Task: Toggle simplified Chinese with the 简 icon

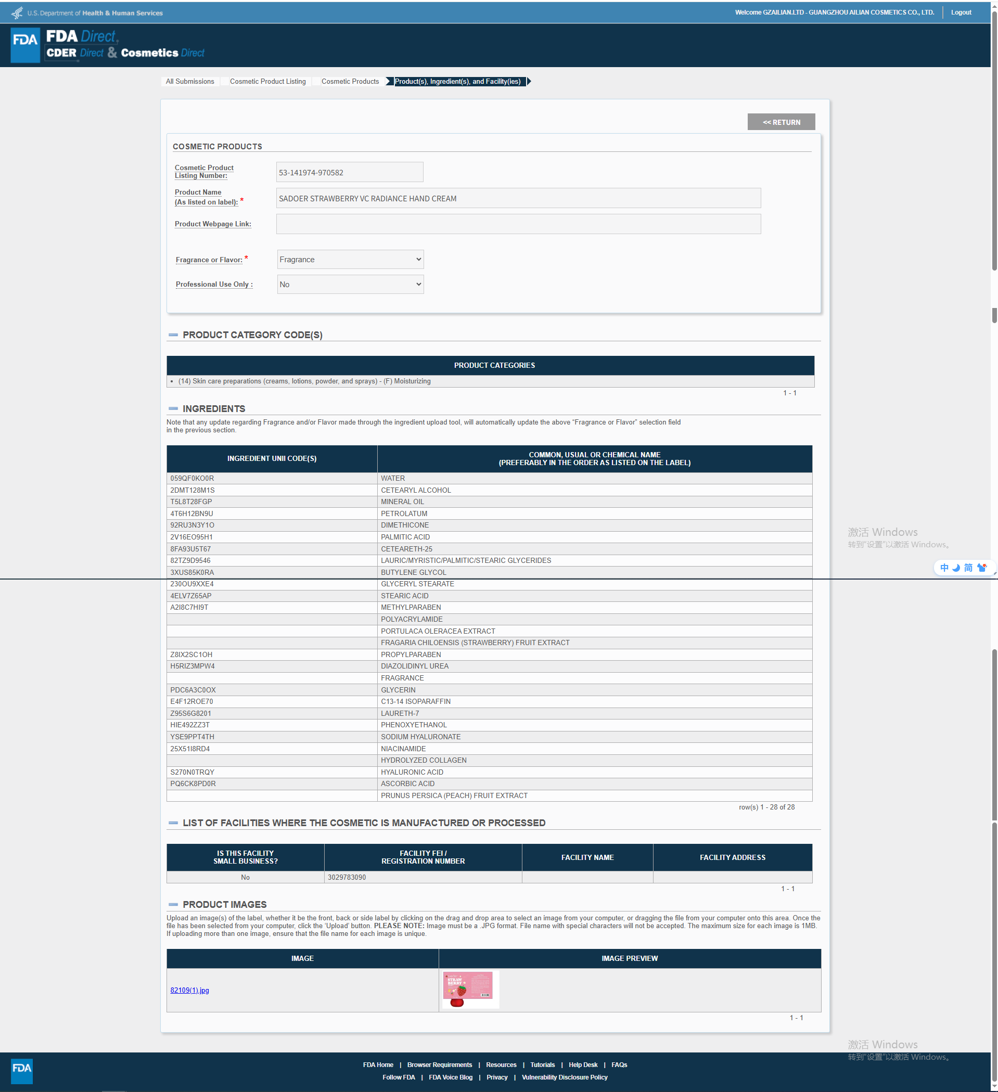Action: coord(968,568)
